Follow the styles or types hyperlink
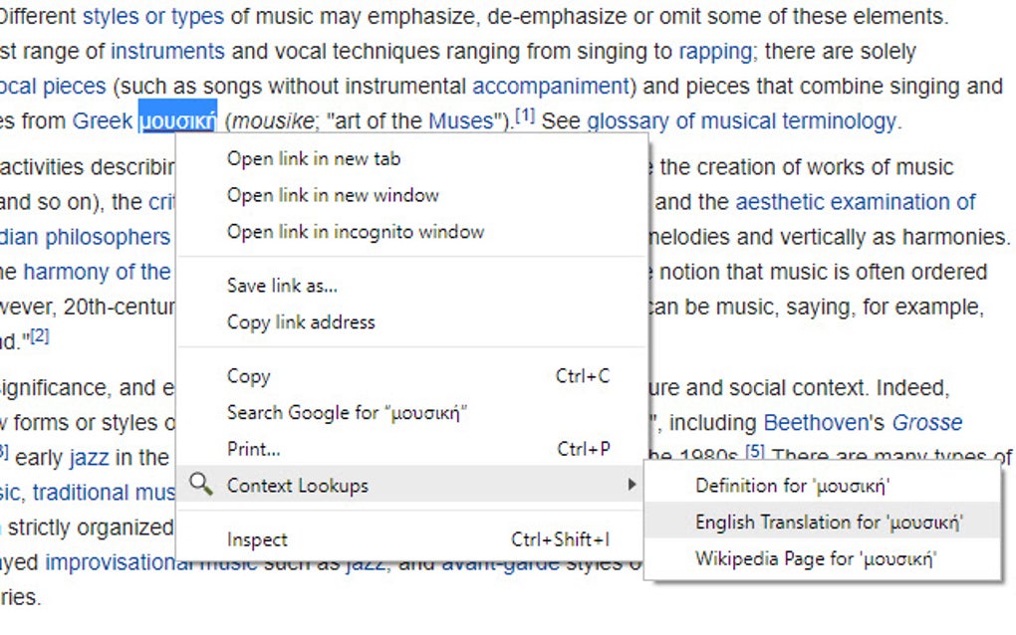 coord(155,15)
